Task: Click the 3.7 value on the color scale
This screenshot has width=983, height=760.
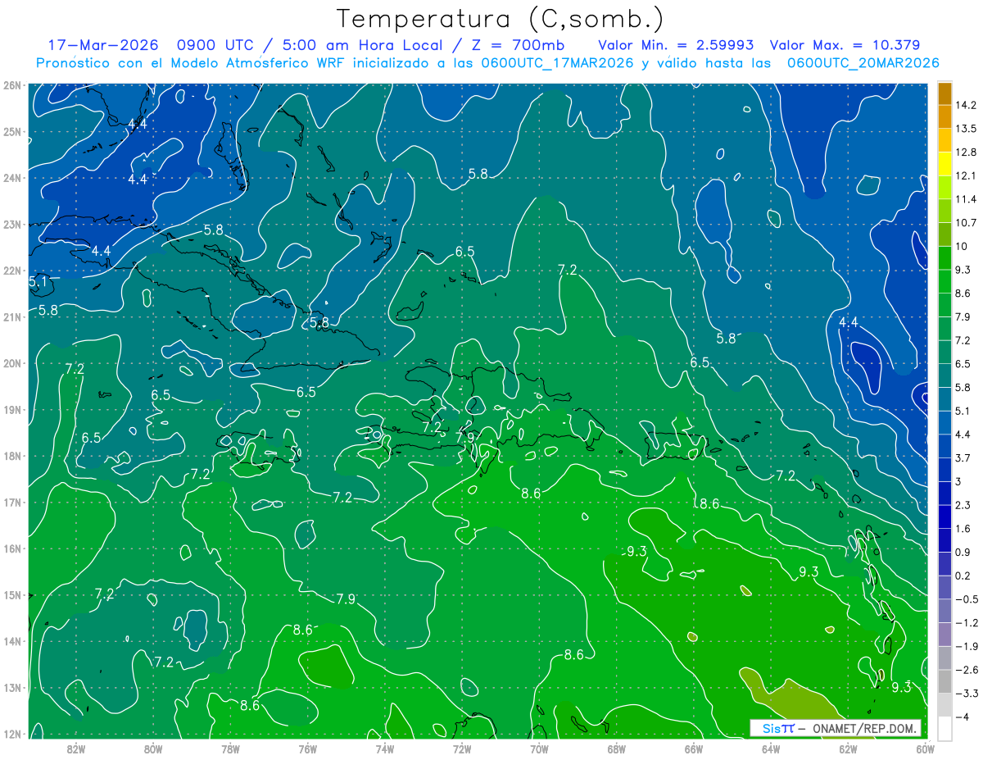Action: click(963, 458)
